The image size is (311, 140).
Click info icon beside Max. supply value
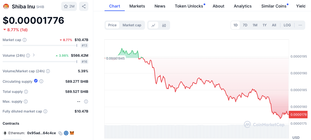pos(86,102)
